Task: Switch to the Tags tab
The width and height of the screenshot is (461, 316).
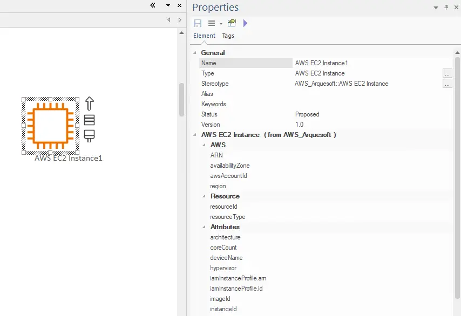Action: 228,36
